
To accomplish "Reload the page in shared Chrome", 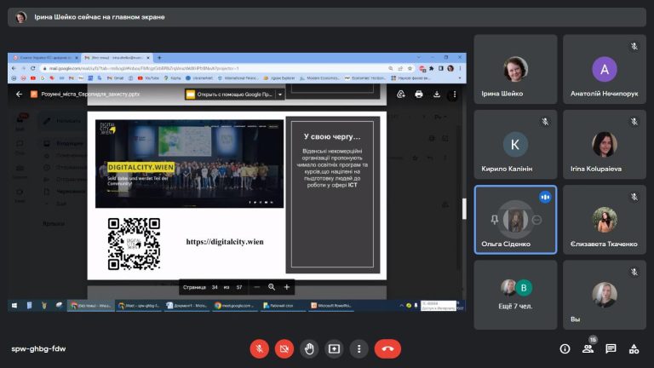I will pos(33,68).
